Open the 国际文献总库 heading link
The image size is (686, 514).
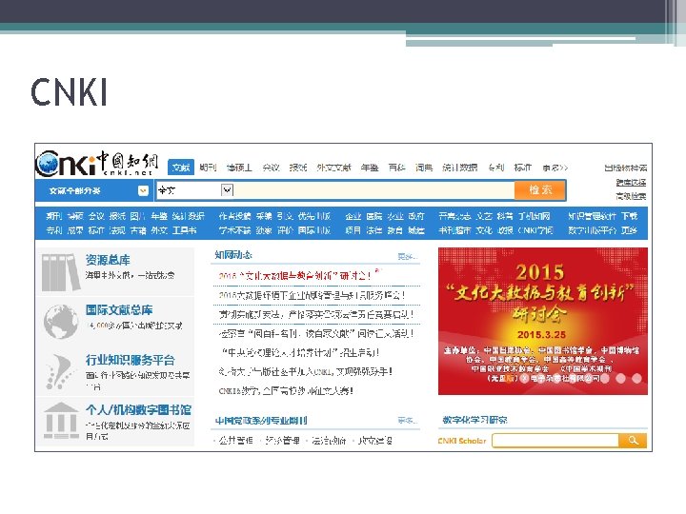tap(119, 310)
